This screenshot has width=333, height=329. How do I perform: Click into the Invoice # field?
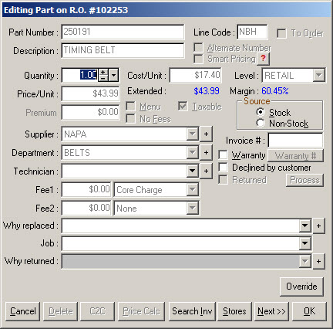click(295, 141)
